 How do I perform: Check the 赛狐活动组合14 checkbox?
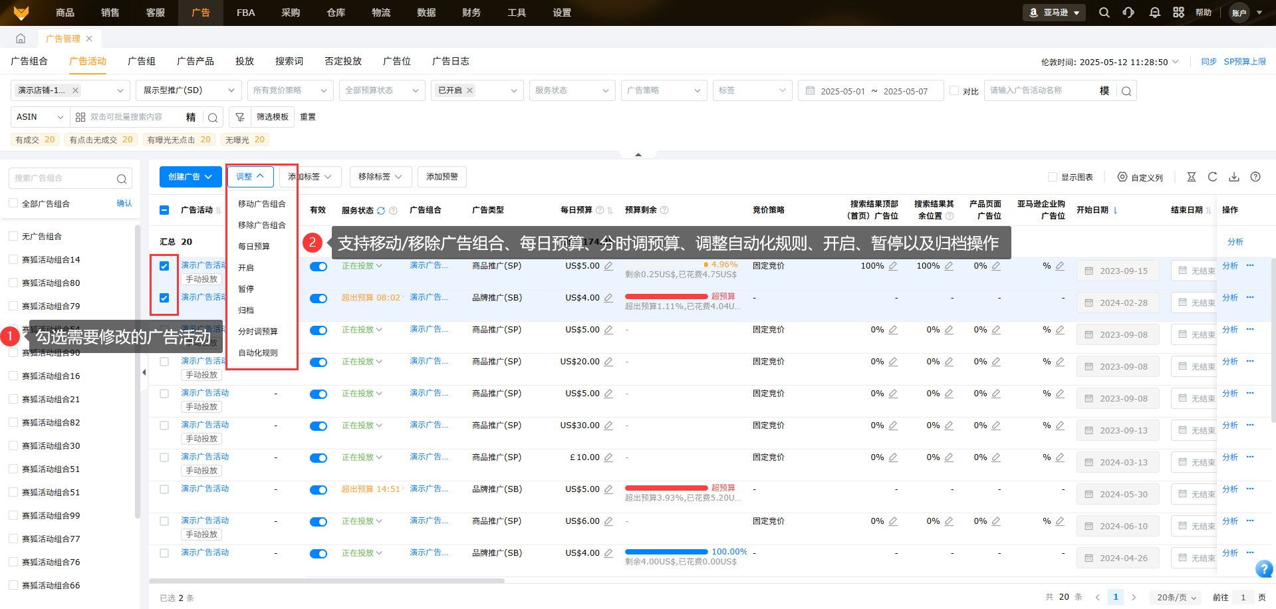pos(13,259)
